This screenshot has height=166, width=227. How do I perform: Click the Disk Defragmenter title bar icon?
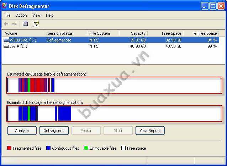point(5,6)
